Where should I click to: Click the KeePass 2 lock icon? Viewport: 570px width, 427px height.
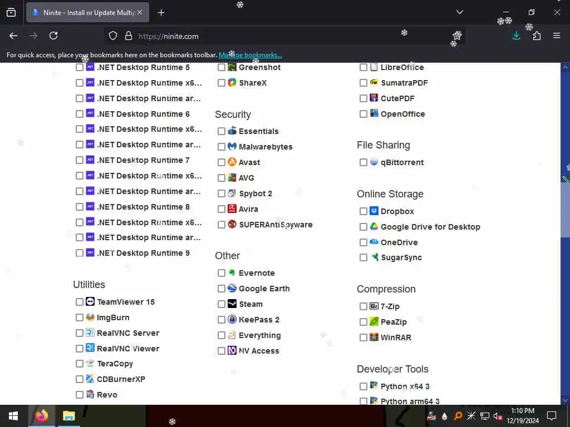click(x=232, y=320)
